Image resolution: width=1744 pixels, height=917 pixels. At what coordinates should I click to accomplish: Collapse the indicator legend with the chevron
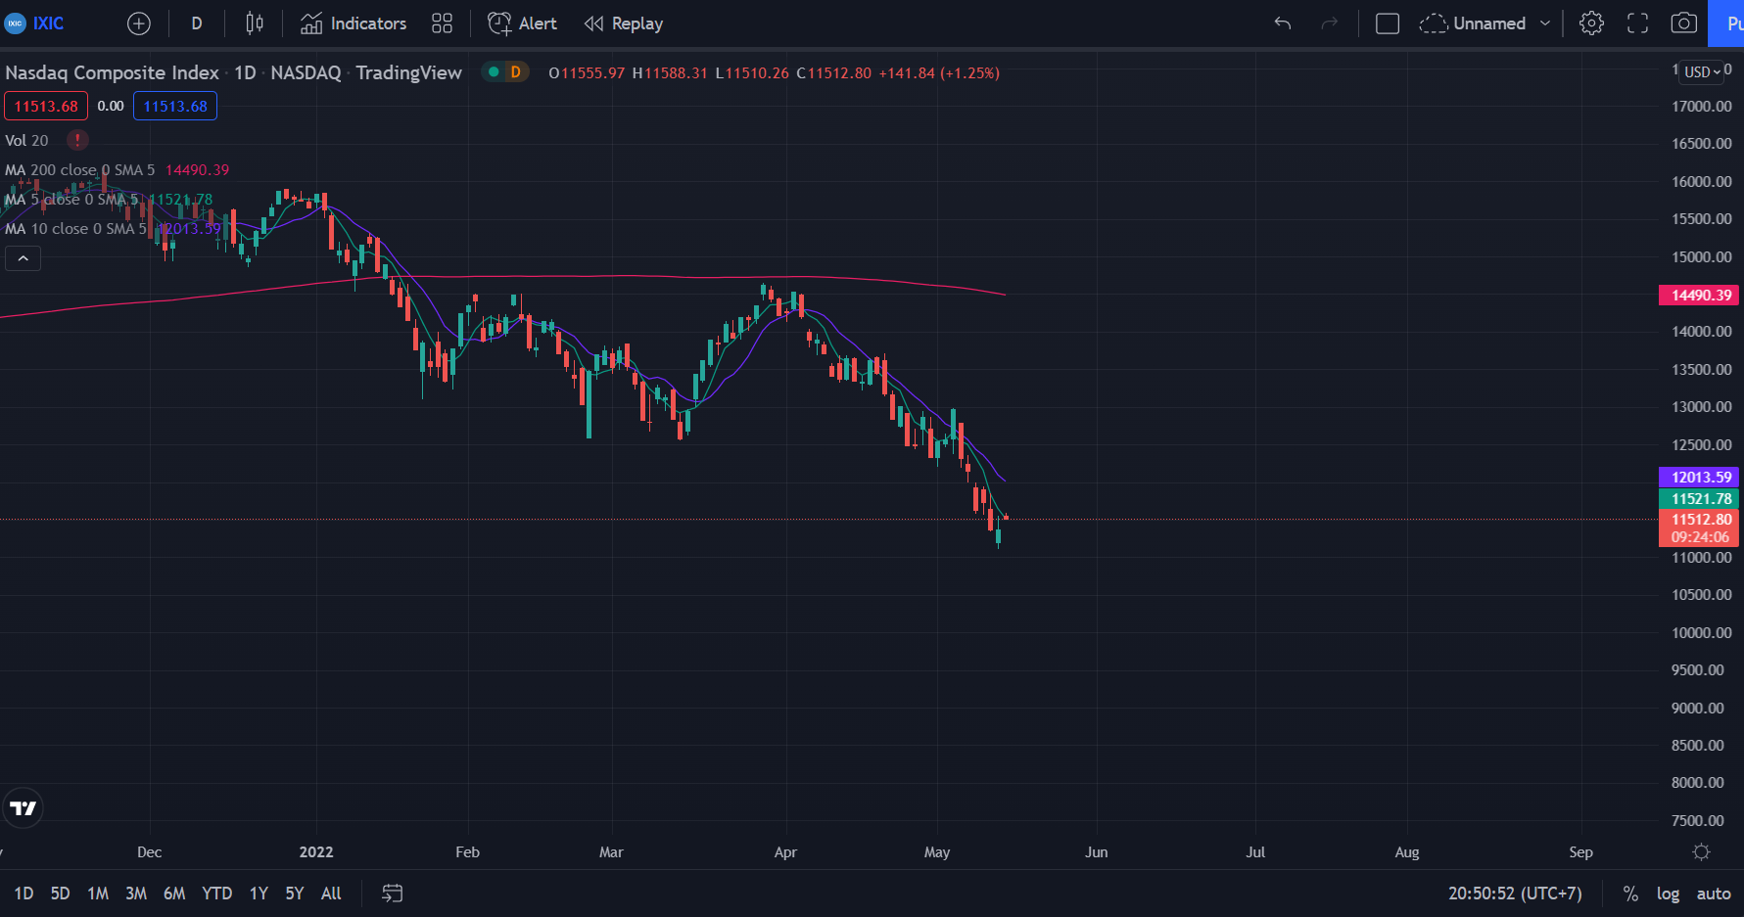(x=23, y=258)
